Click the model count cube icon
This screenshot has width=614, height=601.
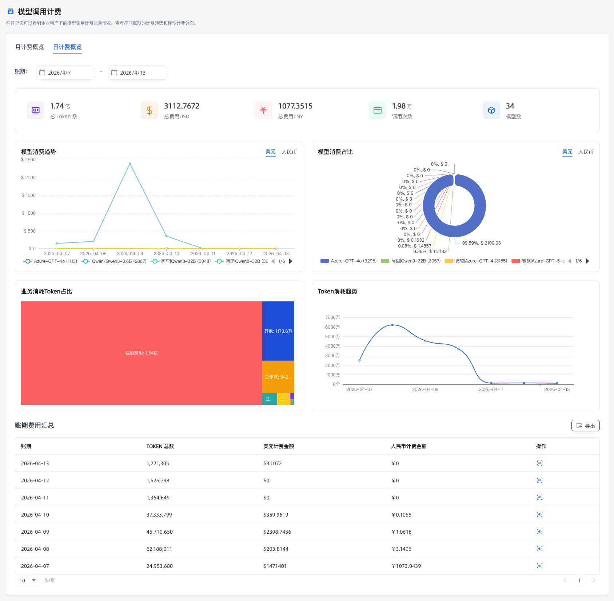coord(491,110)
